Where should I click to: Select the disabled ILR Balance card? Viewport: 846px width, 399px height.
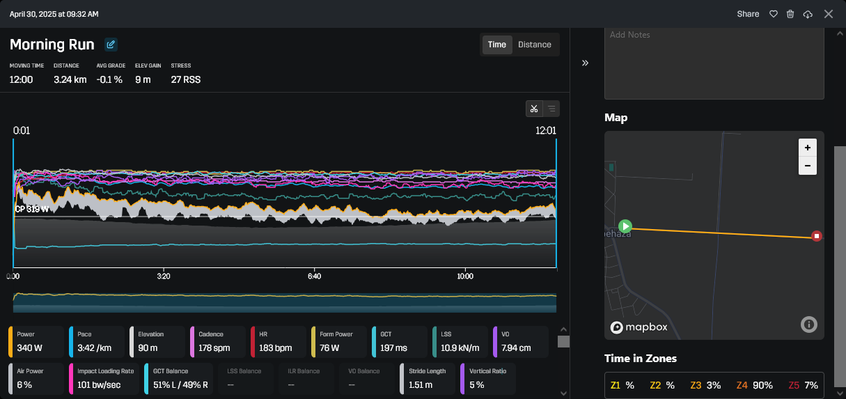pyautogui.click(x=306, y=379)
